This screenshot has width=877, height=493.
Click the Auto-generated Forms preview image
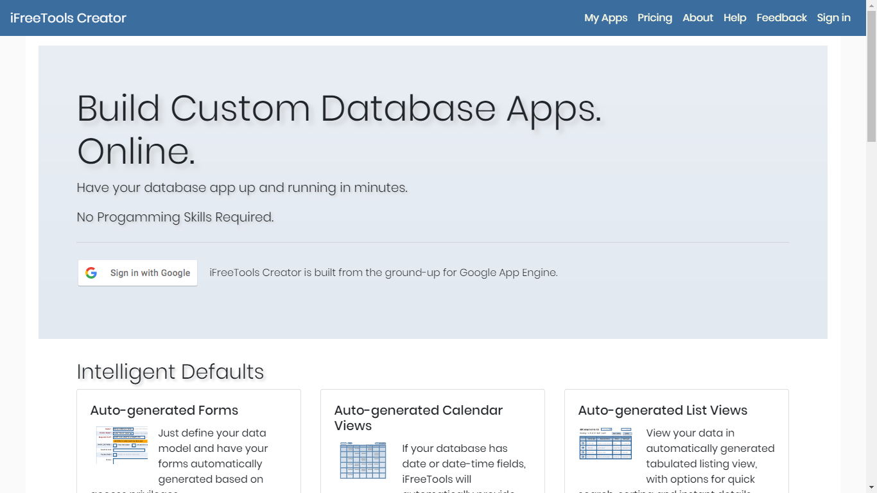[121, 444]
